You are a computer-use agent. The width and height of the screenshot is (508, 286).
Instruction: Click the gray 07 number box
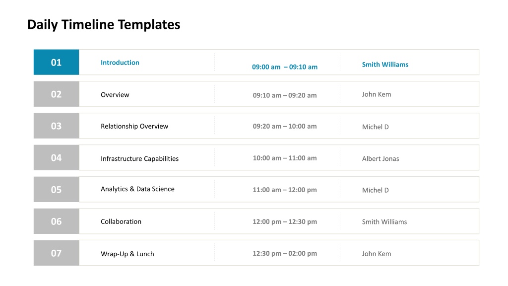click(57, 253)
